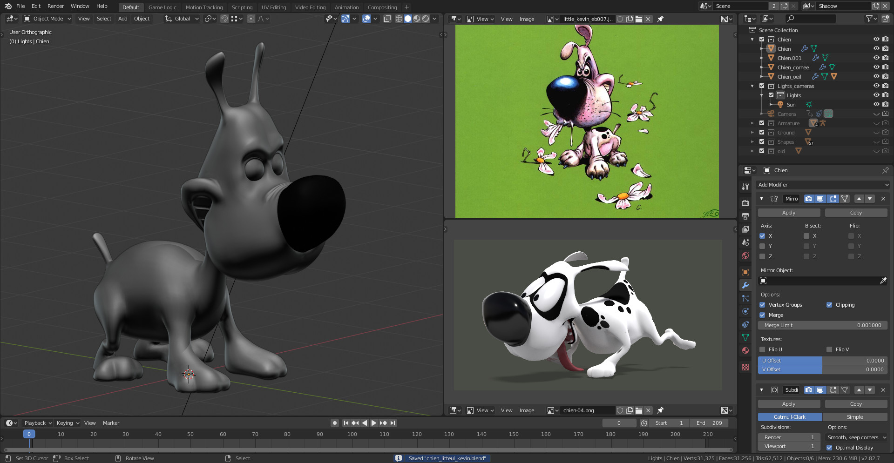Open Particles properties tab
The height and width of the screenshot is (463, 894).
click(745, 298)
